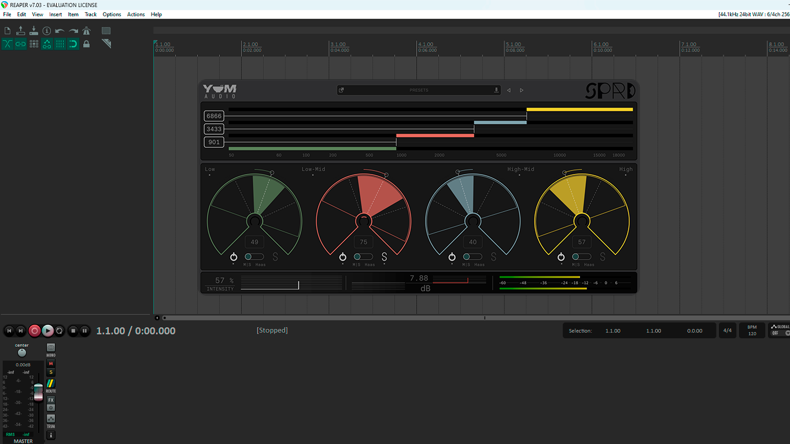Click the New Project icon
The width and height of the screenshot is (790, 444).
(8, 31)
